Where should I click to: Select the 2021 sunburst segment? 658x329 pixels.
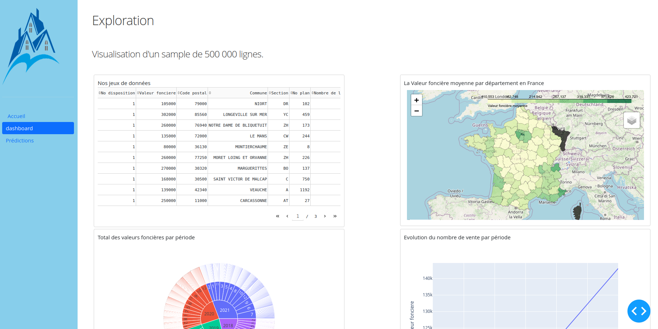pyautogui.click(x=224, y=310)
